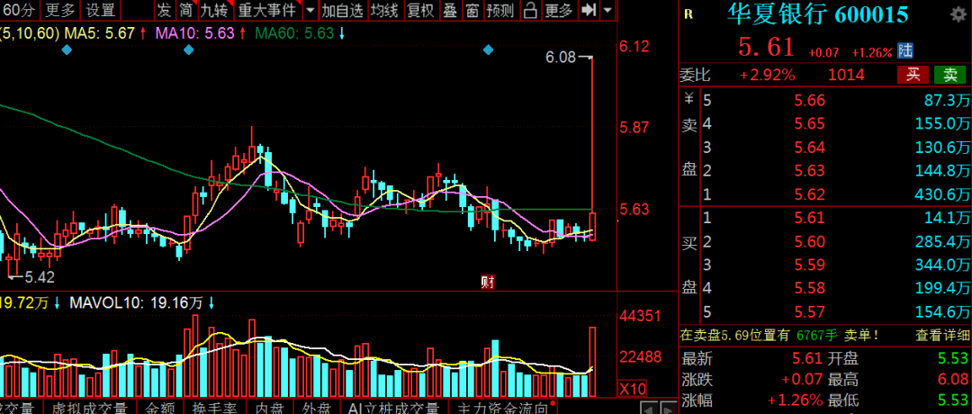This screenshot has width=972, height=414.
Task: Click the 简 toolbar icon
Action: (185, 11)
